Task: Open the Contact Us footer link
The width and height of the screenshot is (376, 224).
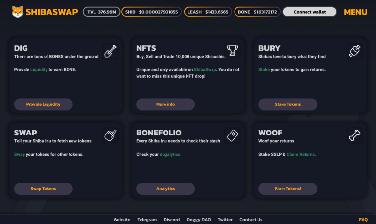Action: pos(251,220)
